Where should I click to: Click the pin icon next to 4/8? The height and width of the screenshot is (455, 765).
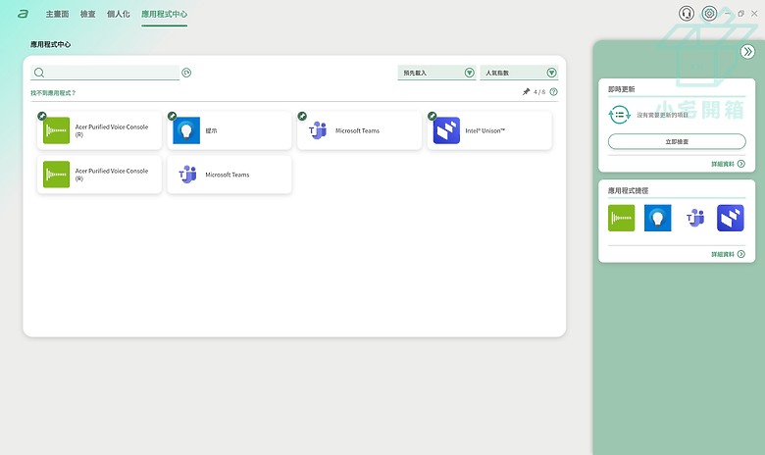coord(526,91)
